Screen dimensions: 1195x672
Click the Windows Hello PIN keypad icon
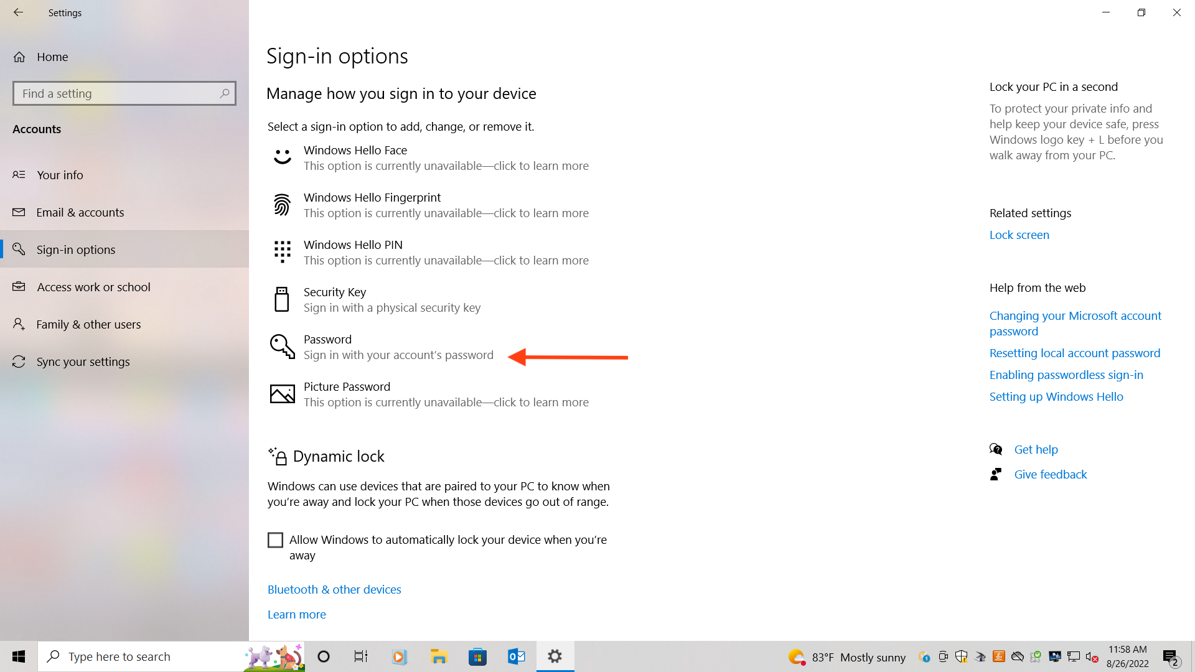pyautogui.click(x=282, y=252)
